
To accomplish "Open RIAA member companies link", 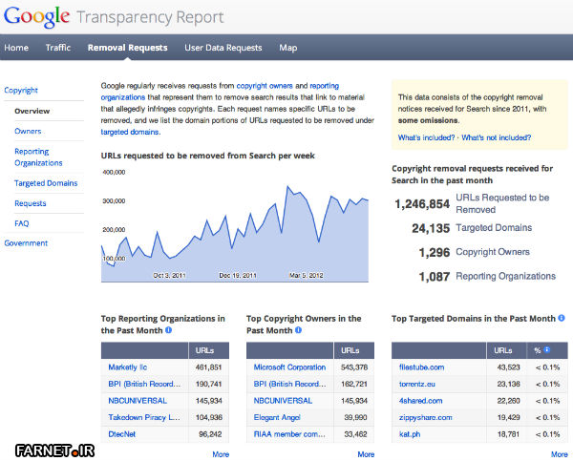I will [289, 434].
